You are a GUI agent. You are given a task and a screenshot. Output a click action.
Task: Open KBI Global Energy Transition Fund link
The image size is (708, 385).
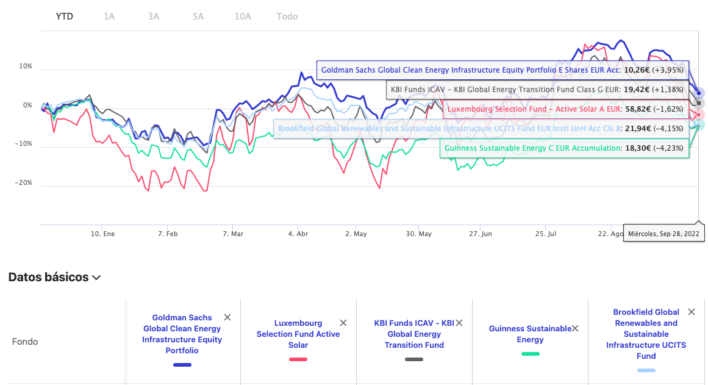point(414,334)
